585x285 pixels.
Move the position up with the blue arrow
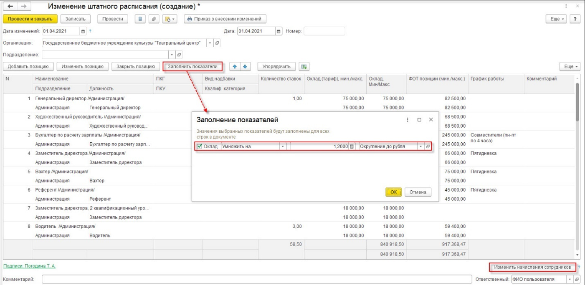(x=235, y=66)
